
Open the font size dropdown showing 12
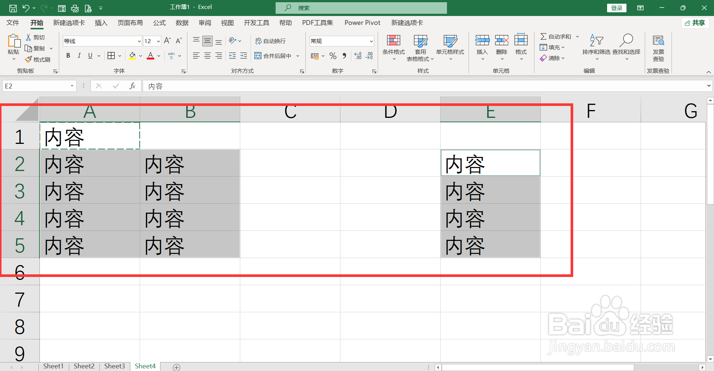(x=158, y=41)
